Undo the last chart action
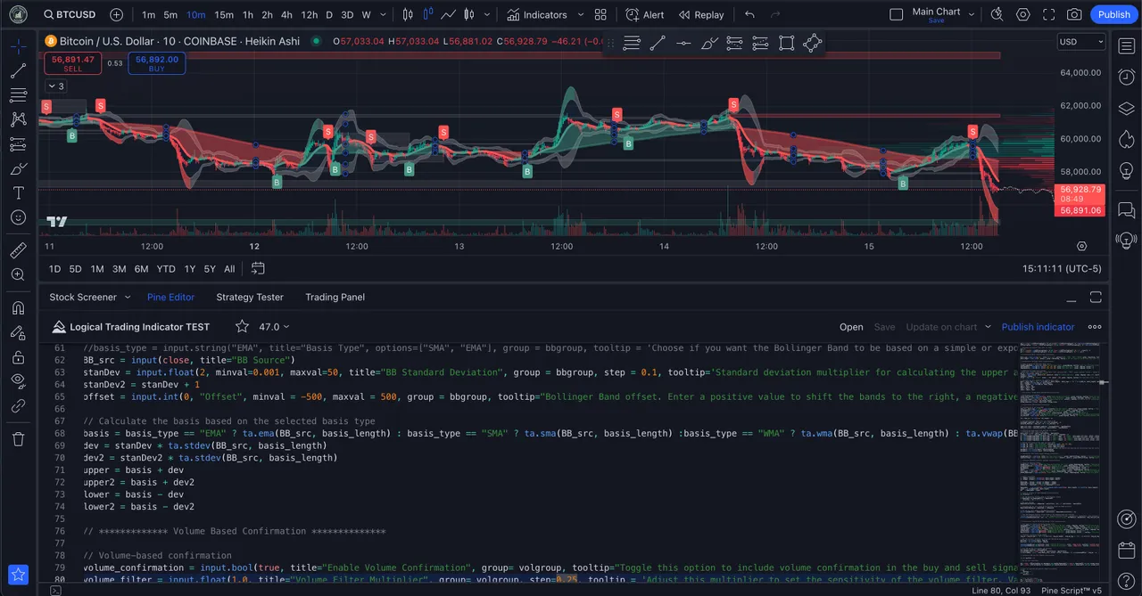1142x596 pixels. click(x=749, y=14)
